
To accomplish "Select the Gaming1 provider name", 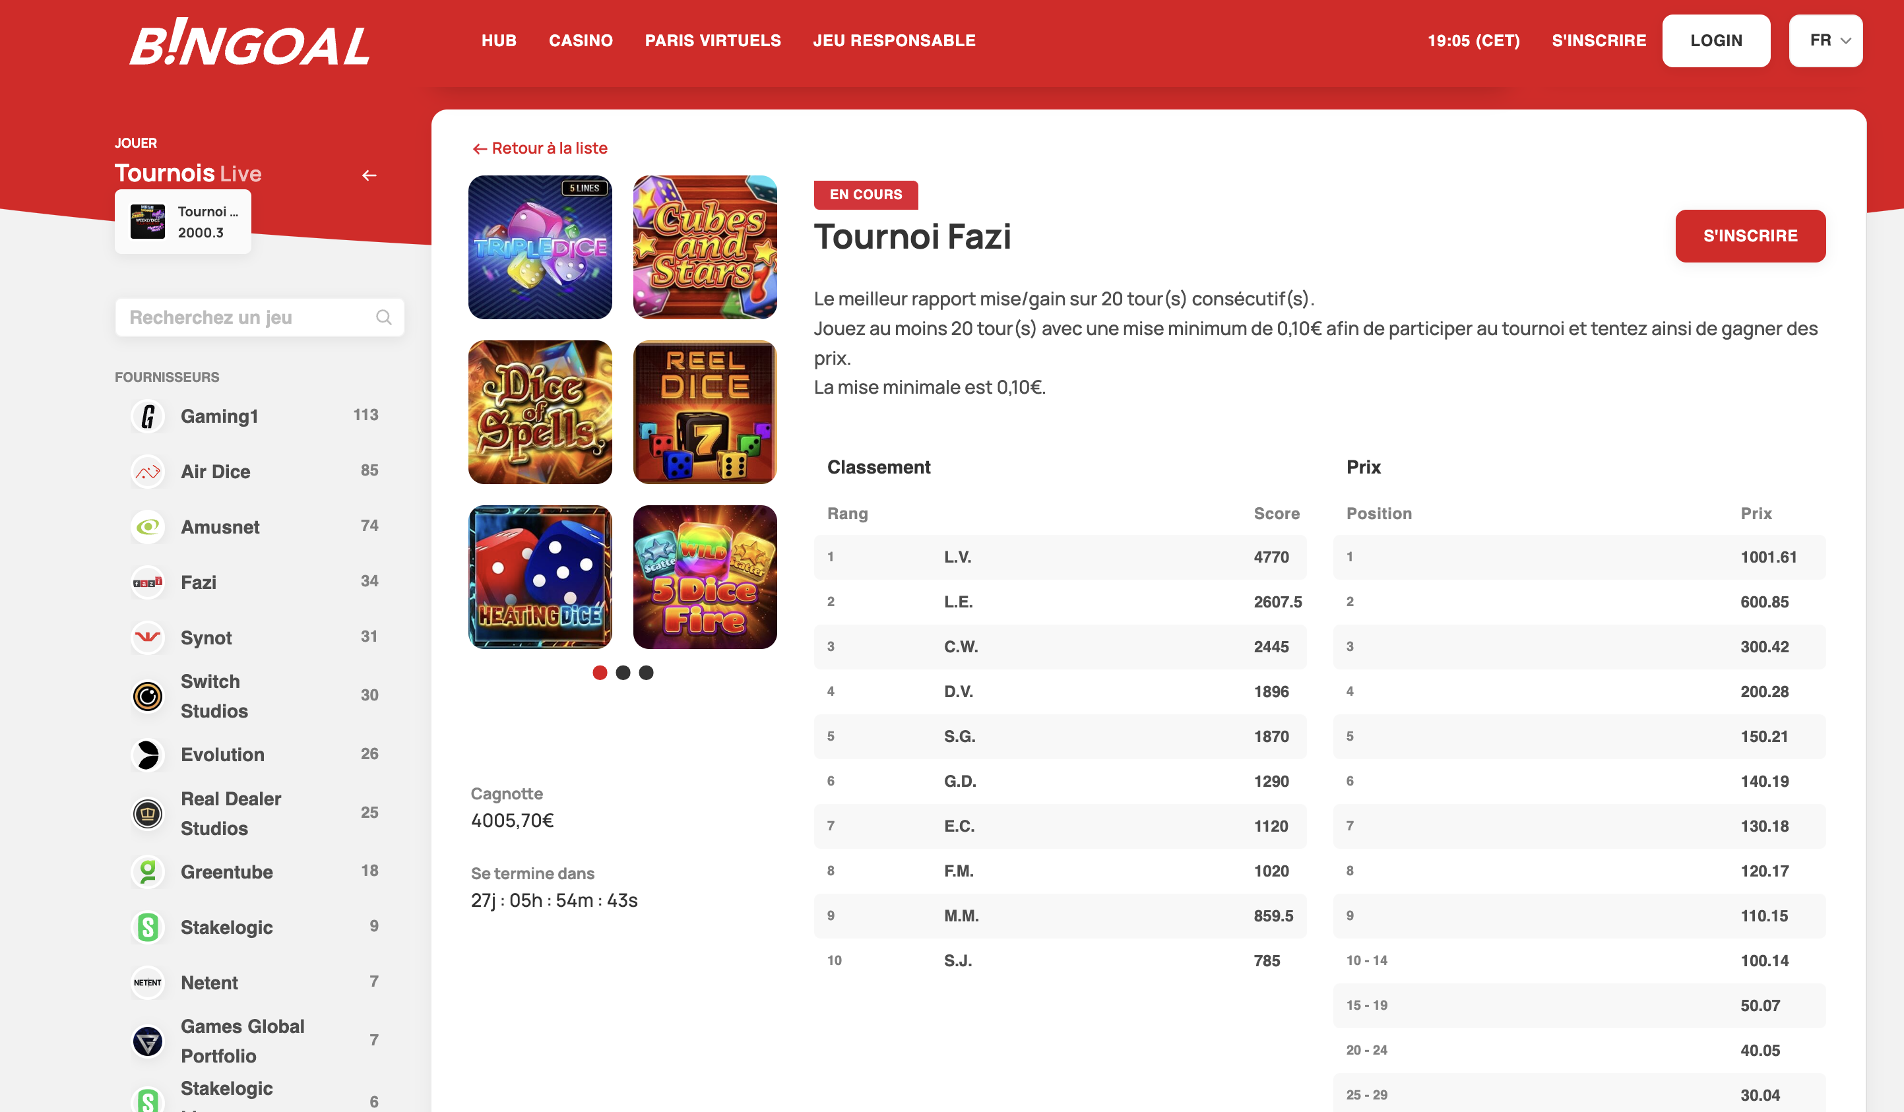I will [220, 416].
